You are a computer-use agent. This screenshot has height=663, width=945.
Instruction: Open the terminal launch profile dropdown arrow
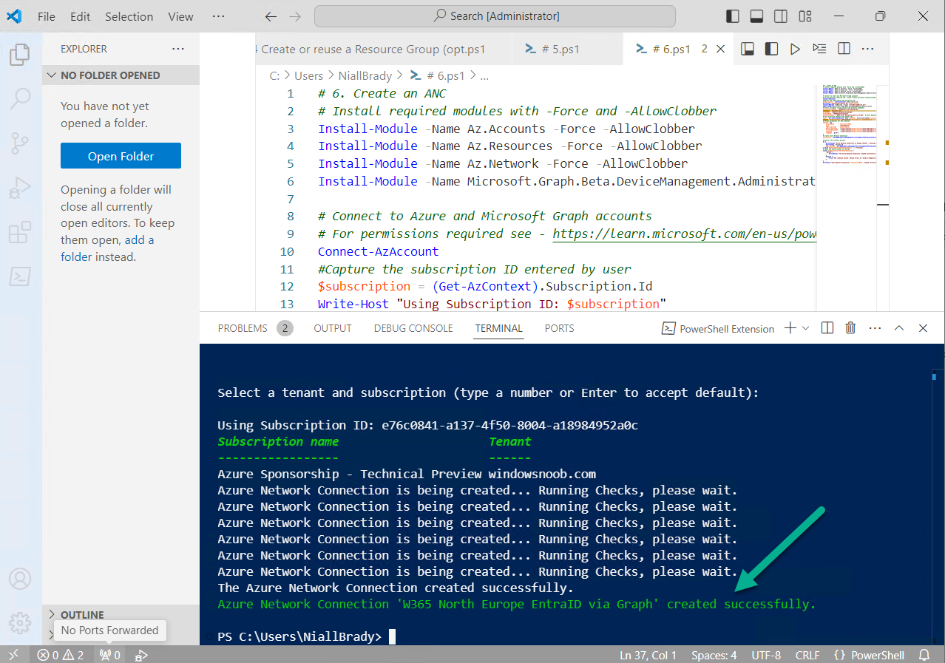tap(806, 328)
